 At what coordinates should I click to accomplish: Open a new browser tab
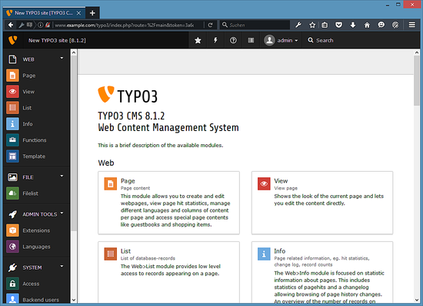92,13
